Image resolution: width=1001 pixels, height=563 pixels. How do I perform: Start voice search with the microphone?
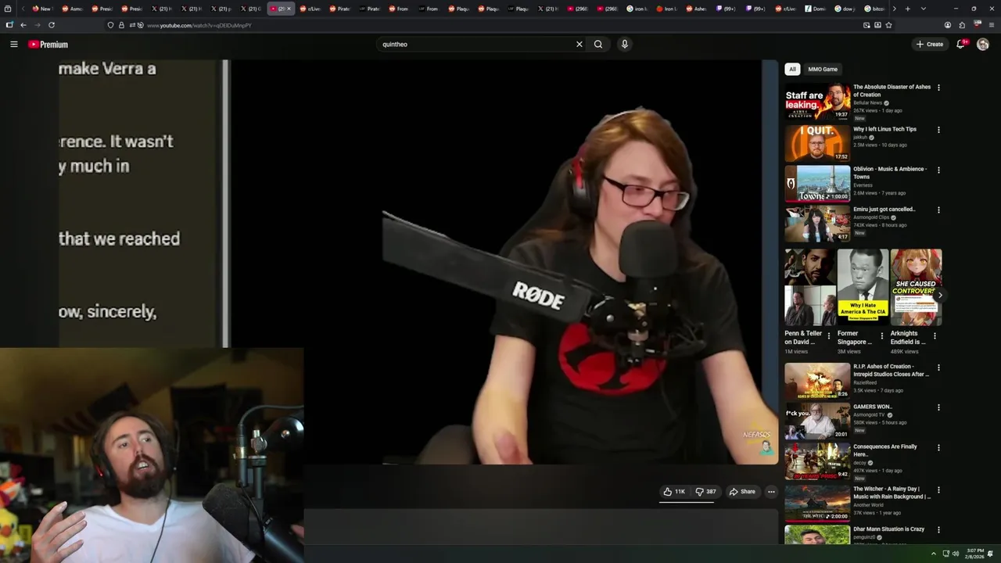pos(624,45)
